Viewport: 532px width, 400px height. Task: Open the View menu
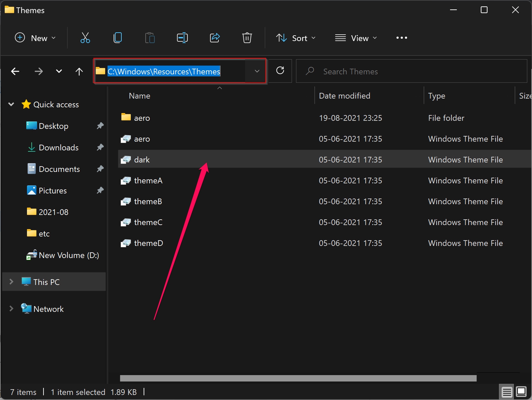356,38
